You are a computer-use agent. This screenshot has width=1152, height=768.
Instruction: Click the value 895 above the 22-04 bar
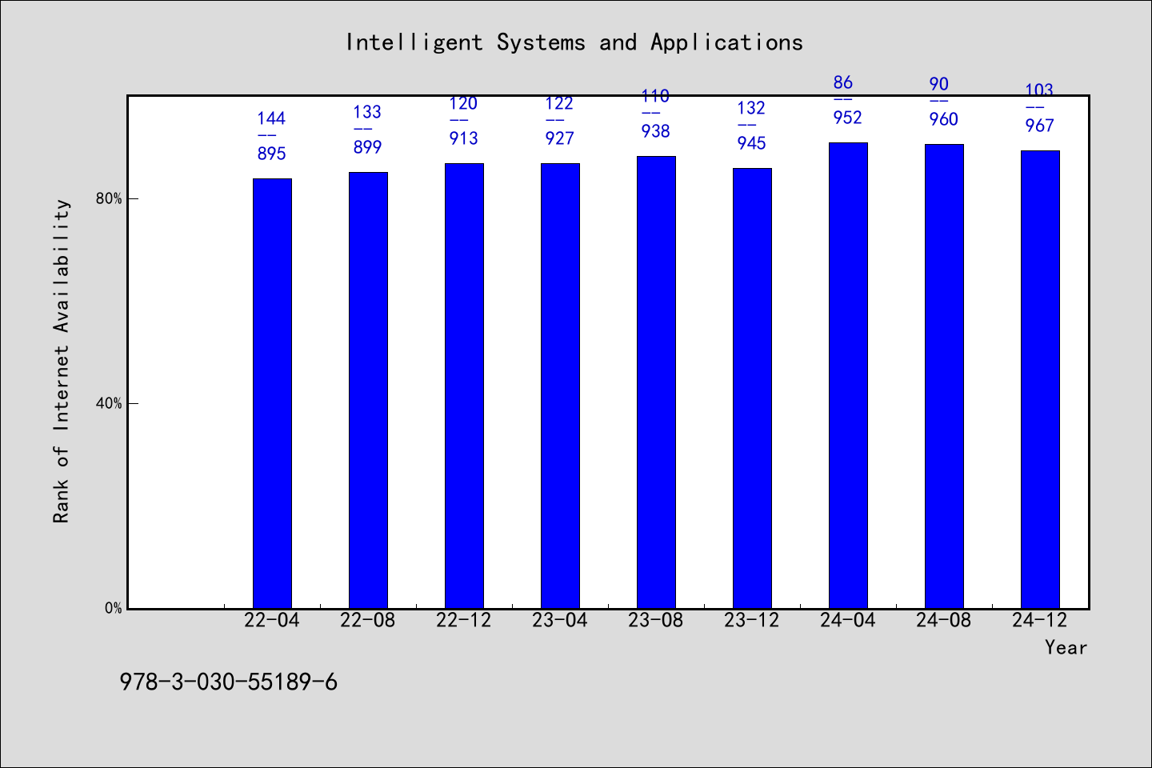(272, 154)
